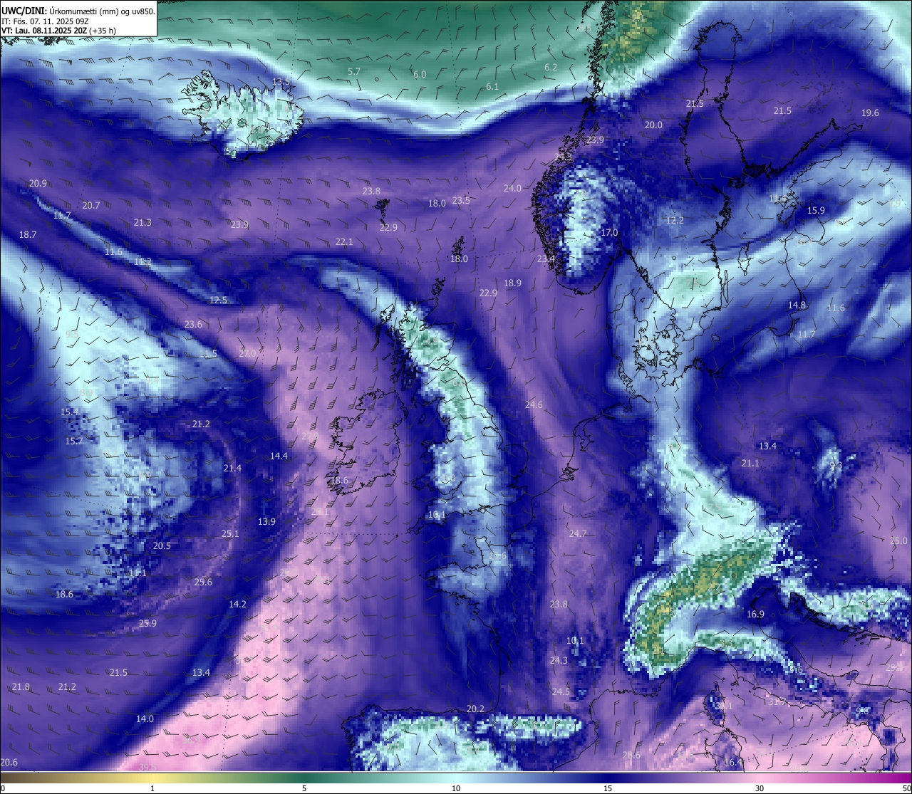Click the map value "21.1"

[x=750, y=463]
